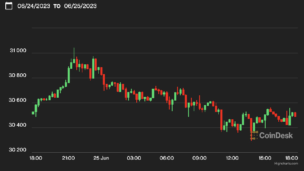Click the 30 800 price axis label
Screen dimensions: 304x171
pyautogui.click(x=18, y=76)
